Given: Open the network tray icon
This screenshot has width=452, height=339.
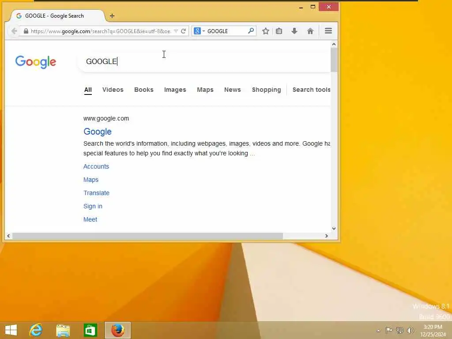Looking at the screenshot, I should coord(399,330).
